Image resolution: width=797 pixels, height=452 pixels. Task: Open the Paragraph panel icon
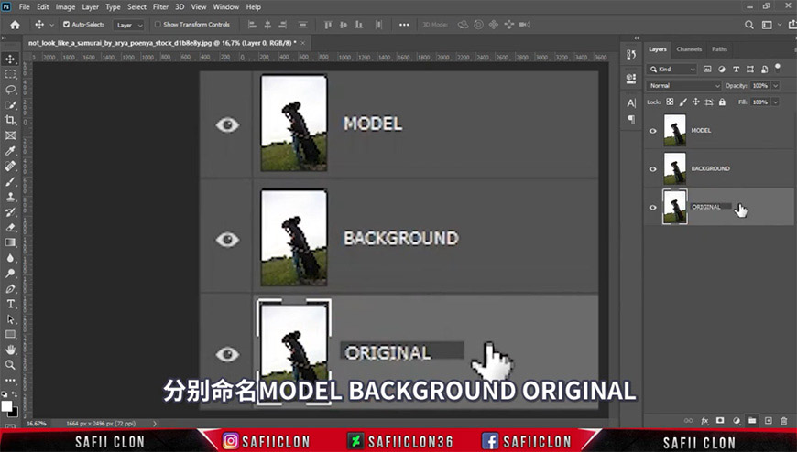click(x=631, y=119)
